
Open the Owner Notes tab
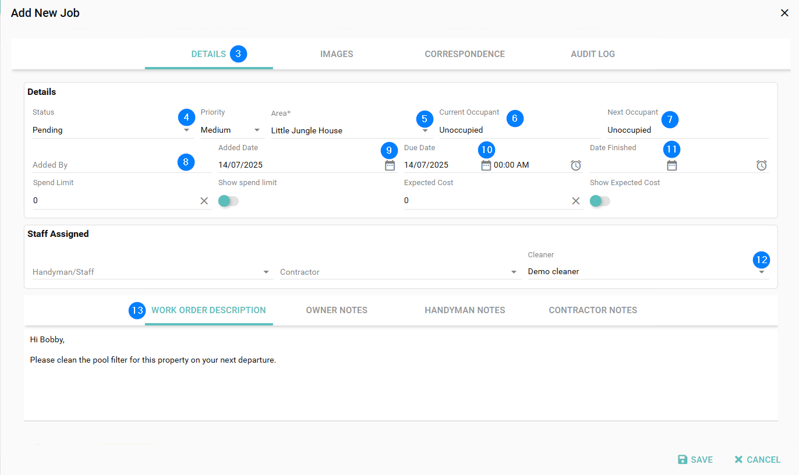tap(337, 310)
